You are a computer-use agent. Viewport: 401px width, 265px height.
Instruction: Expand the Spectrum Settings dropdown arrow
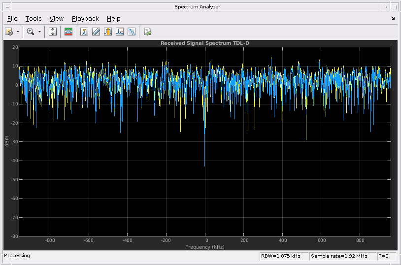(x=18, y=32)
